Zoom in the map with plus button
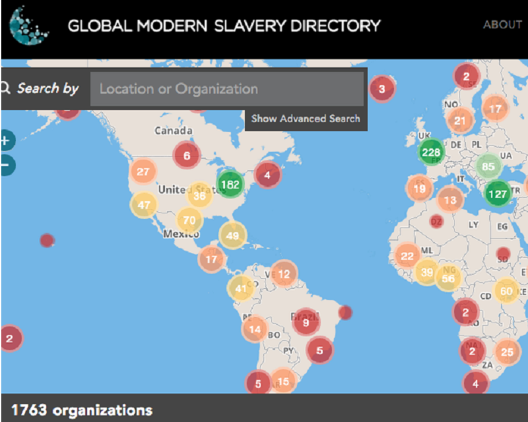The width and height of the screenshot is (528, 422). coord(6,140)
